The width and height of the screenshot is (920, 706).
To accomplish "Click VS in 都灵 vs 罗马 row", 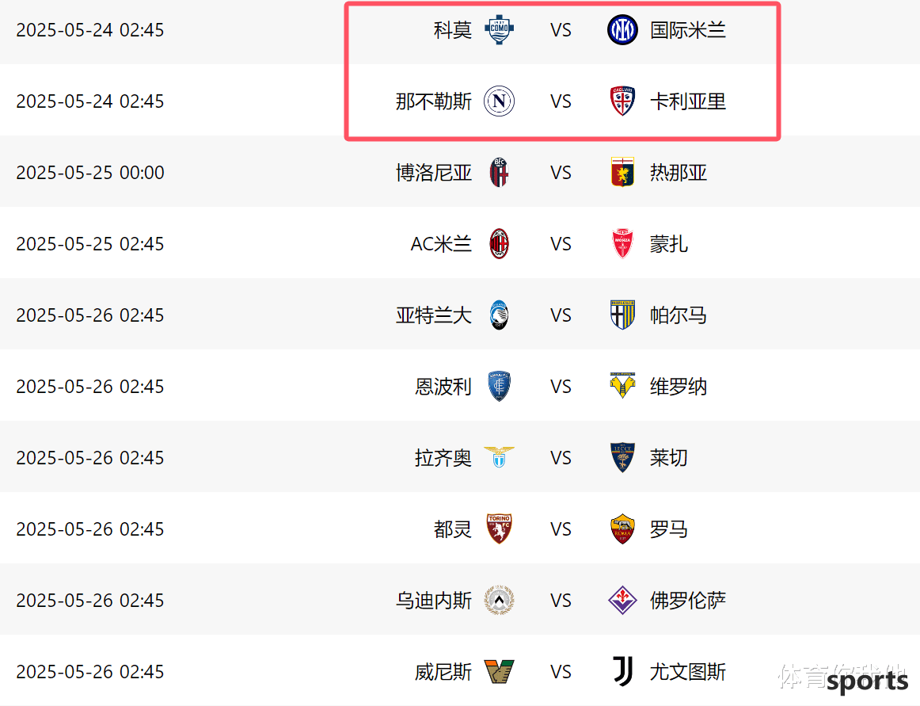I will pos(561,529).
